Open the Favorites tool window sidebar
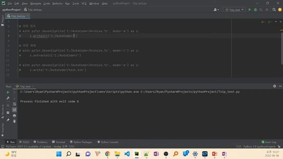283x159 pixels. pos(2,130)
